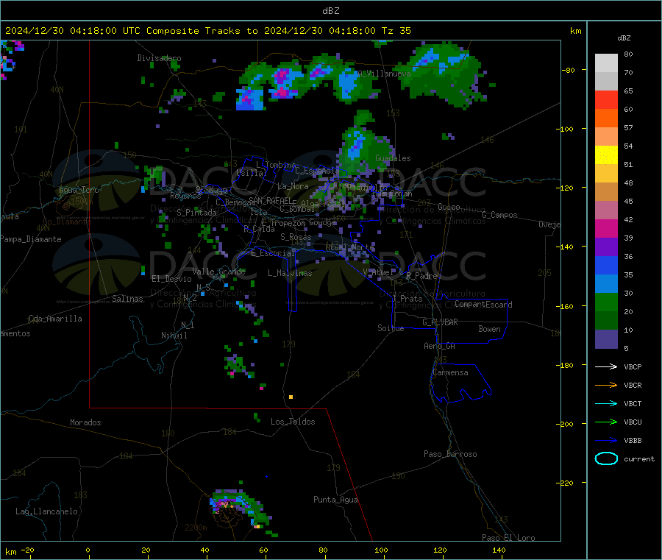
Task: Click the white VBCP arrow legend icon
Action: coord(606,366)
